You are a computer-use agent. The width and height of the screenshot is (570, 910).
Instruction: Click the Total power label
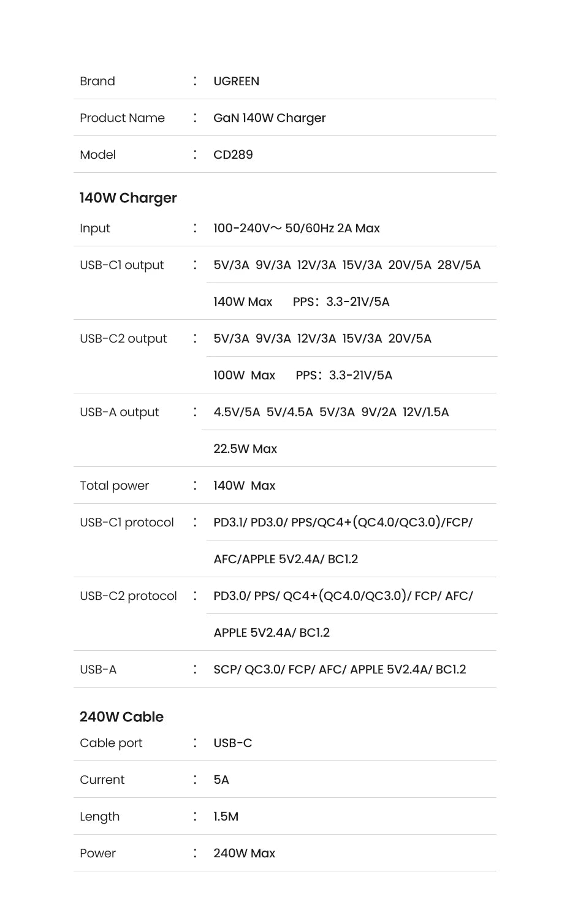coord(114,485)
